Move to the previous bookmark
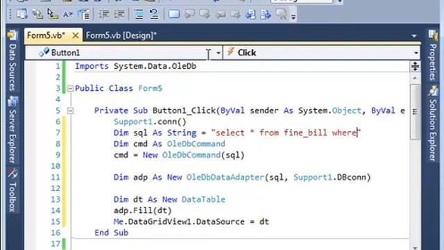 pos(189,14)
